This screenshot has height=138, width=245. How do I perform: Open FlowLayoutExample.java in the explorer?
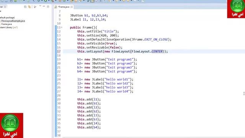13,21
